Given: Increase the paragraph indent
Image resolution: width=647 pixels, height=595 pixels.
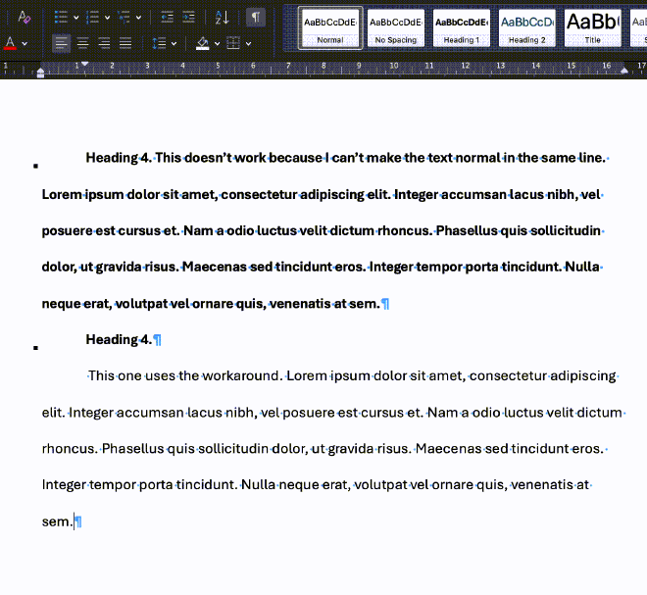Looking at the screenshot, I should pyautogui.click(x=189, y=17).
